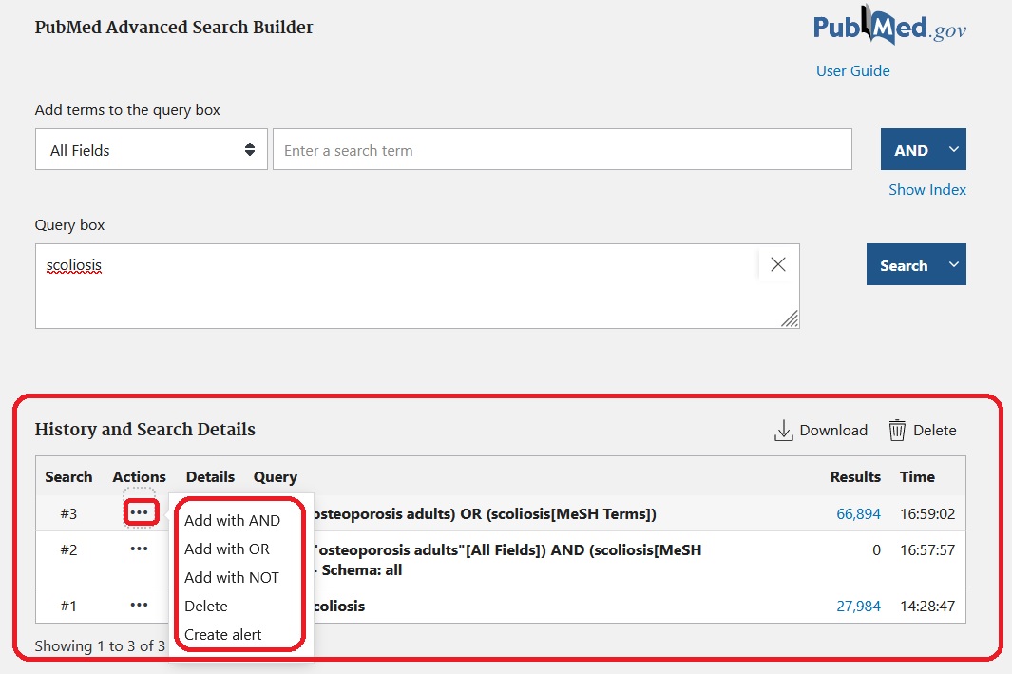
Task: Select 'Create alert' menu option
Action: click(x=222, y=635)
